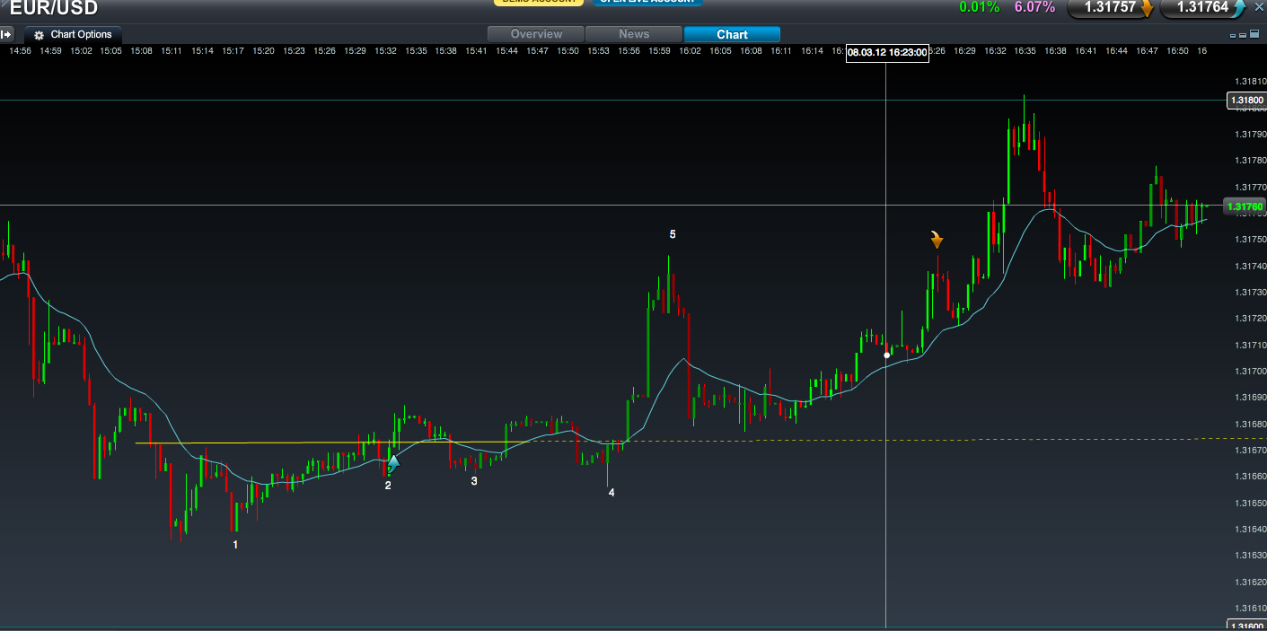This screenshot has height=631, width=1267.
Task: Click the 08.03.12 16:23:00 time label
Action: pyautogui.click(x=886, y=52)
